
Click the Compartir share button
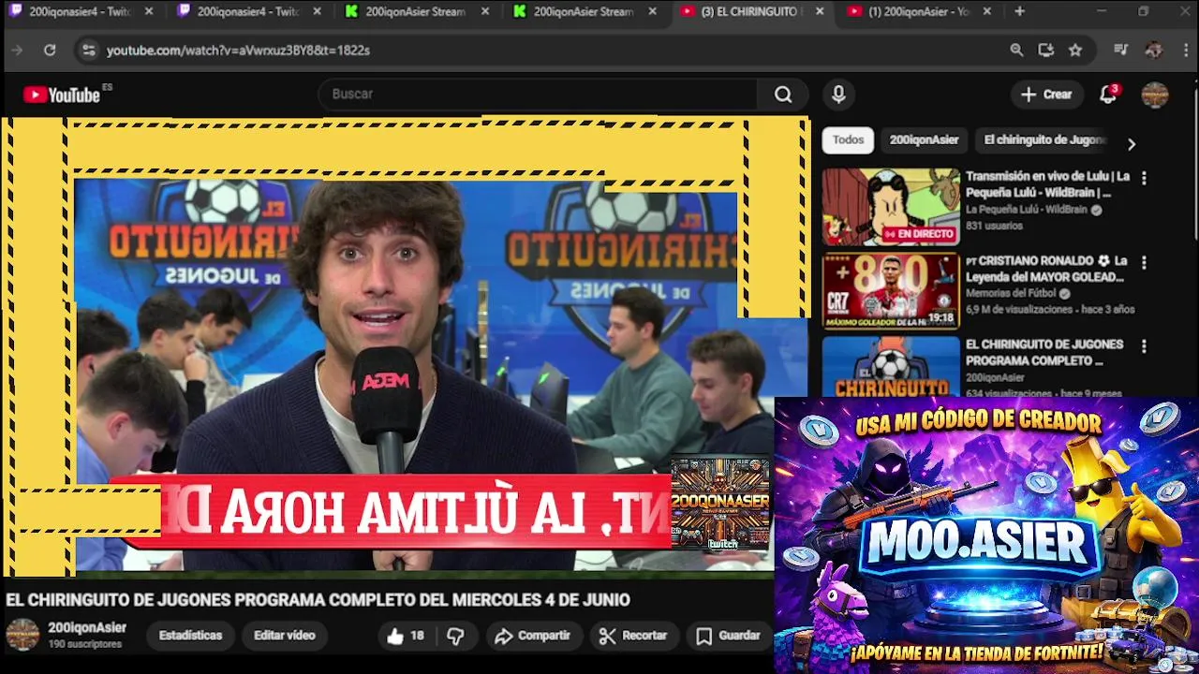(x=532, y=636)
